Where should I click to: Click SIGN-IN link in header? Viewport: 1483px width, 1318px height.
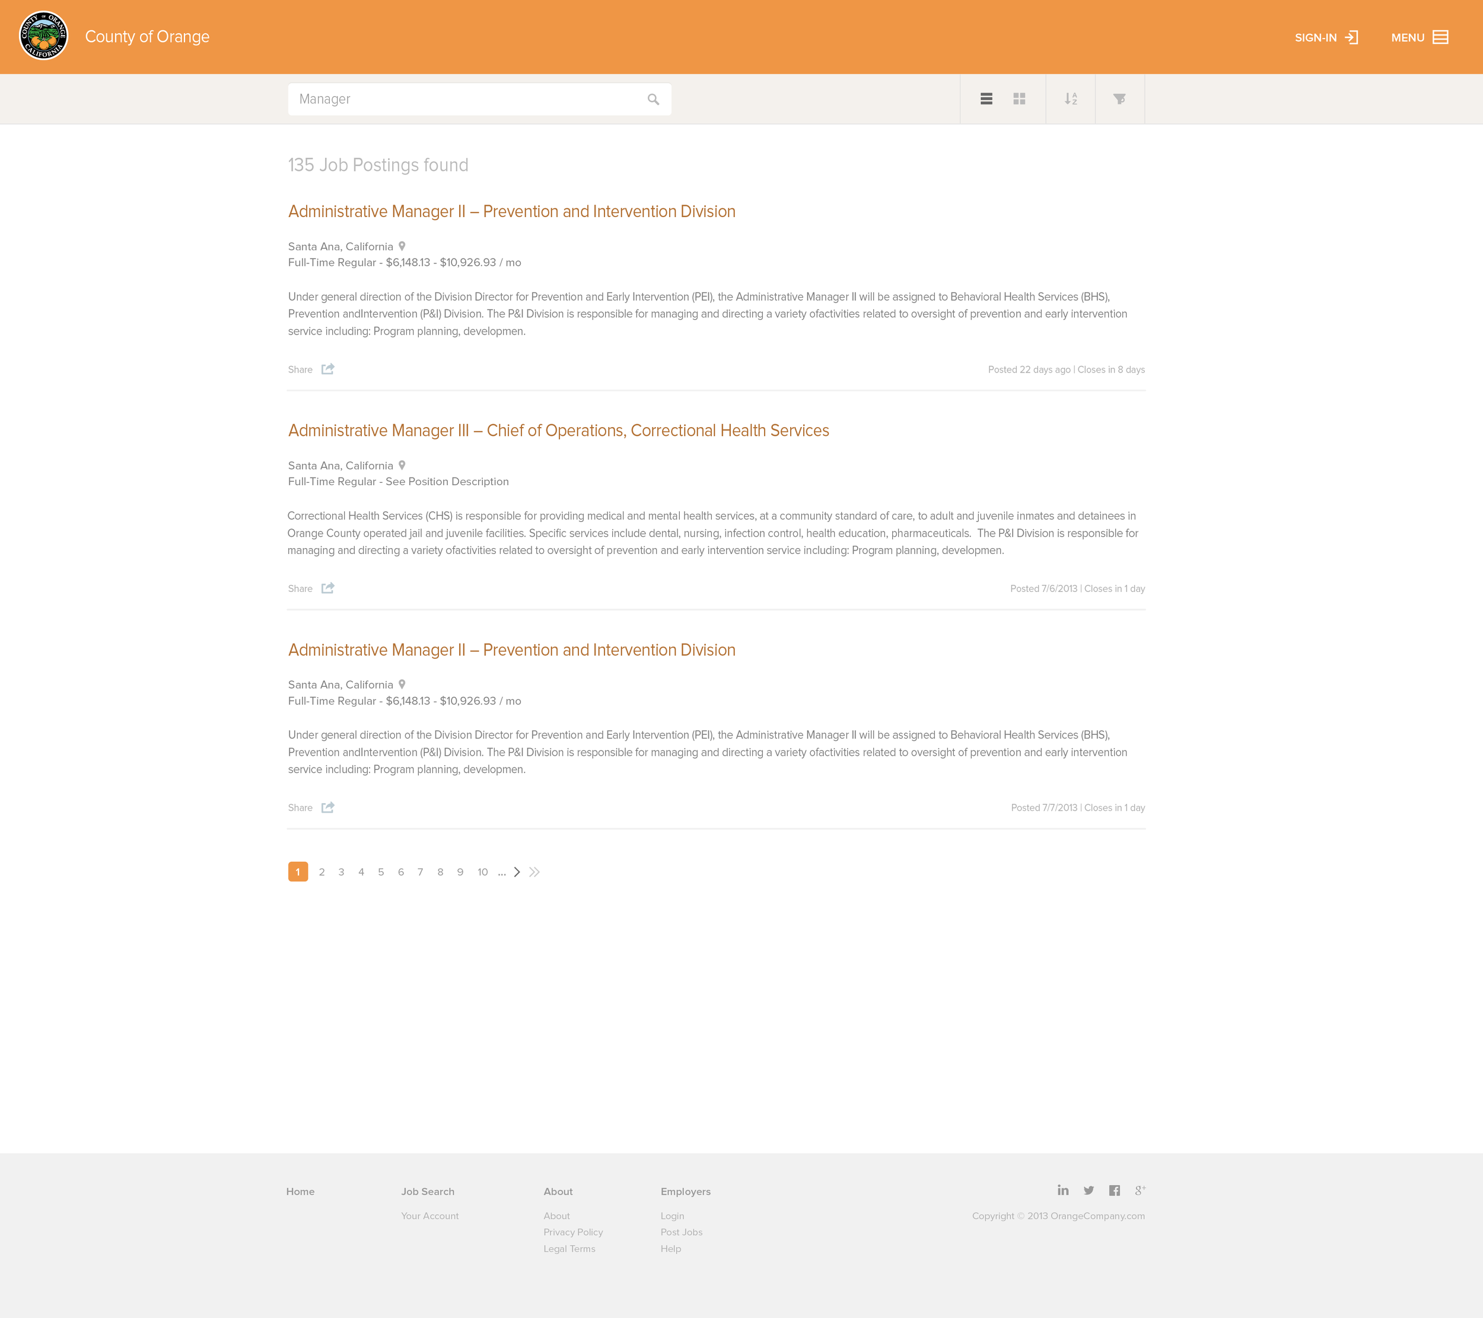click(1315, 38)
